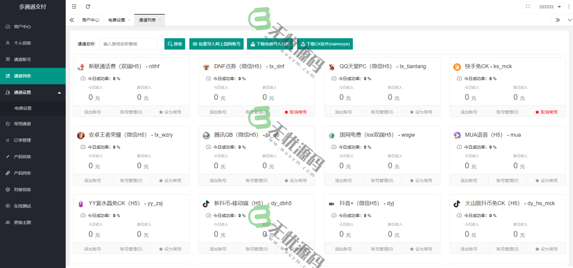Click the 新抖币-移动端 TikTok icon
Screen dimensions: 573x268
pyautogui.click(x=206, y=204)
